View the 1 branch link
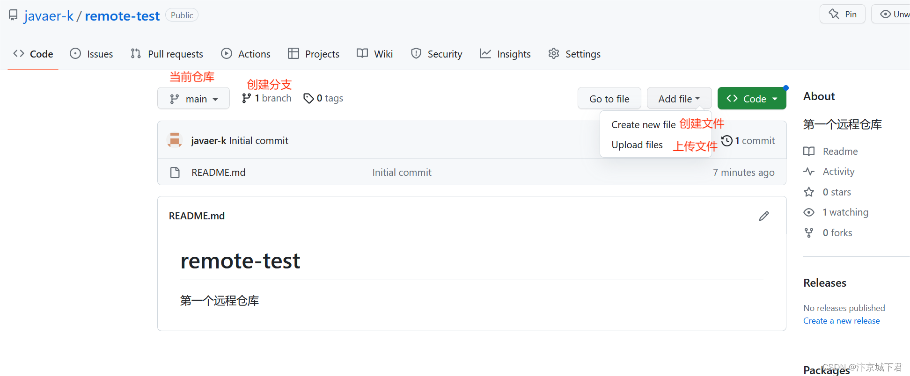This screenshot has height=376, width=910. pyautogui.click(x=266, y=98)
